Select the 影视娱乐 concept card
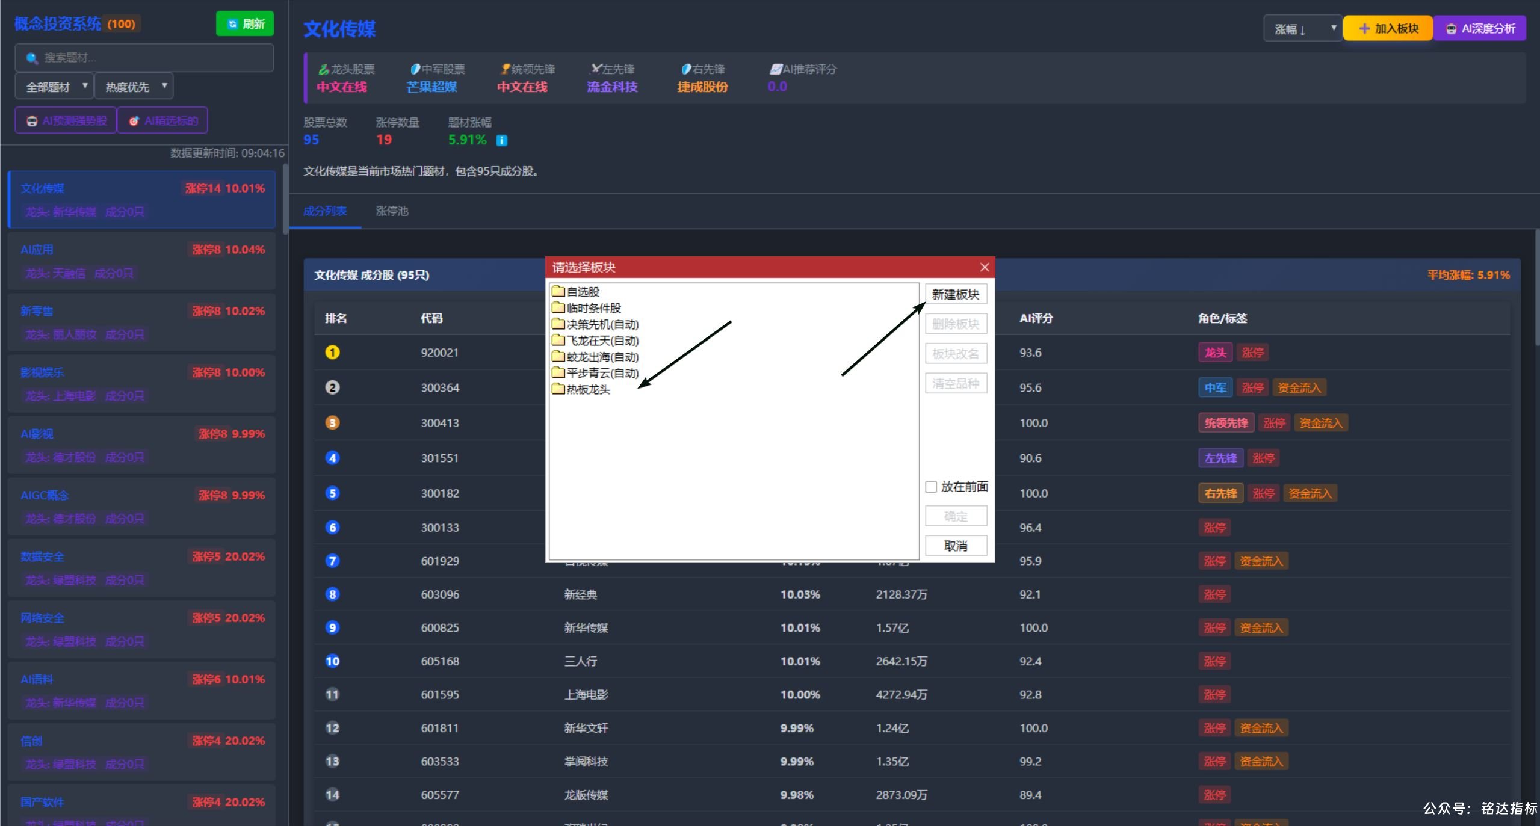The image size is (1540, 826). tap(141, 384)
